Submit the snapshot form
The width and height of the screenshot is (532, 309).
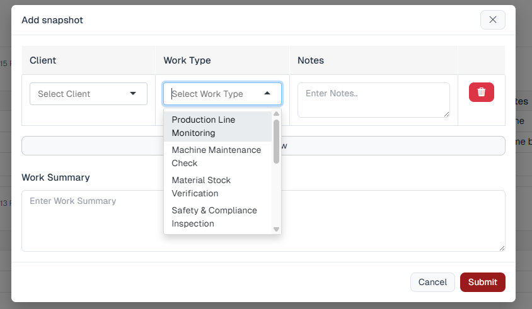(x=482, y=282)
